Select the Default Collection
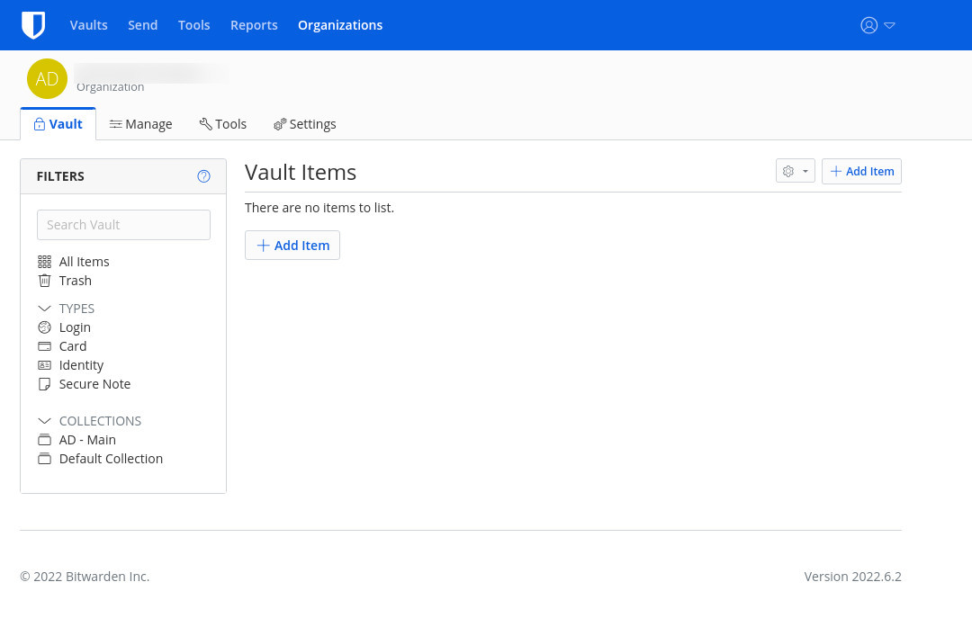Screen dimensions: 972x618 point(111,459)
